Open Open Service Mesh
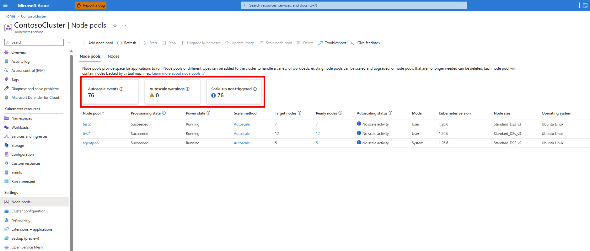 [27, 247]
